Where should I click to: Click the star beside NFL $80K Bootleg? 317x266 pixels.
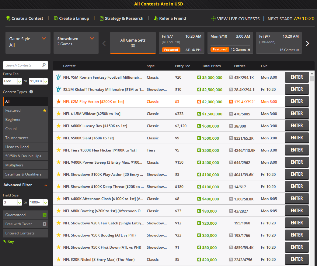pos(59,211)
